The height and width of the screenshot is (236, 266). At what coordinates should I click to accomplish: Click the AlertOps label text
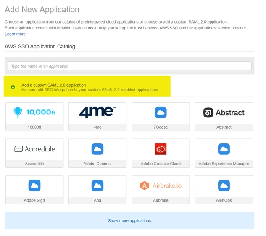[x=224, y=200]
